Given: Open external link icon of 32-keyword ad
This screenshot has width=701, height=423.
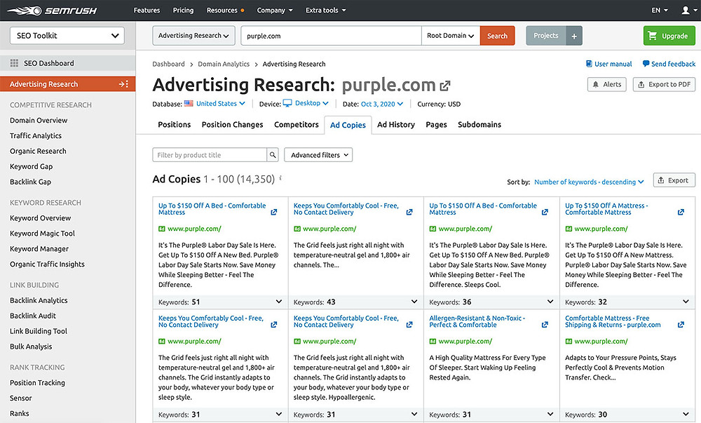Looking at the screenshot, I should [681, 212].
